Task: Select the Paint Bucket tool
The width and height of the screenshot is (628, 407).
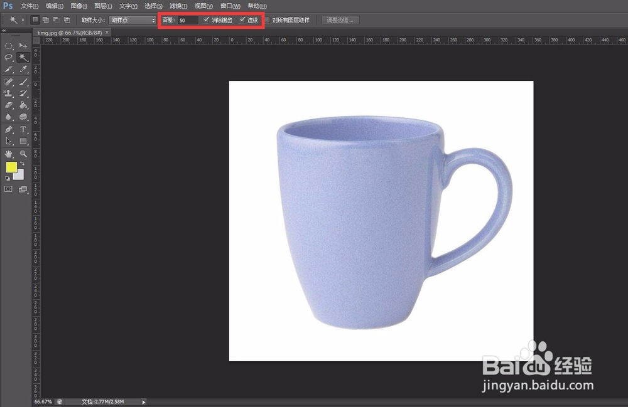Action: click(23, 105)
